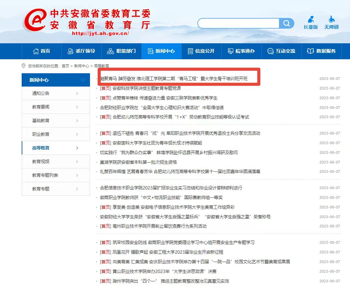Open 信息公开 in navigation bar
Viewport: 350px width, 287px height.
click(x=201, y=51)
